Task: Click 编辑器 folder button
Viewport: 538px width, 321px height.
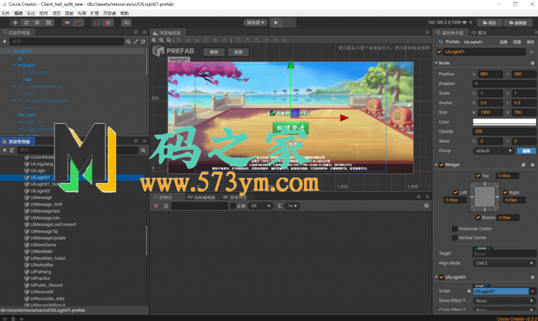Action: pos(518,23)
